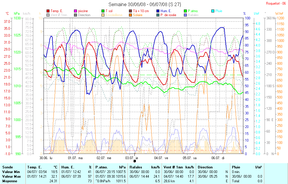Image resolution: width=288 pixels, height=184 pixels.
Task: Click the "Sonde" table header
Action: 8,167
